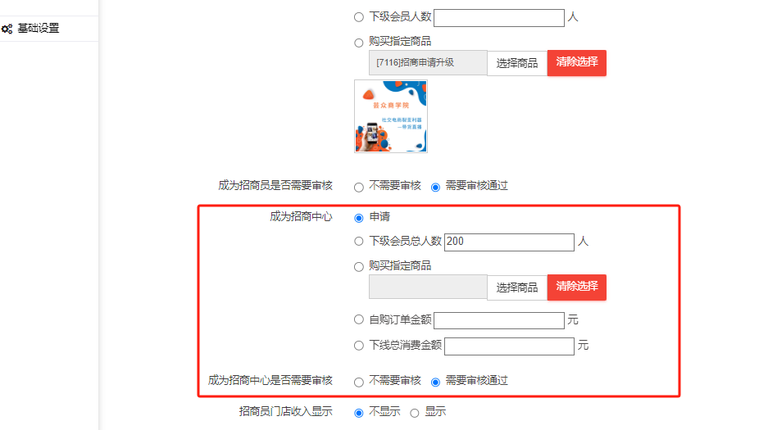Select 不显示 for 招商员门店收入显示
Screen dimensions: 777x430
click(359, 413)
